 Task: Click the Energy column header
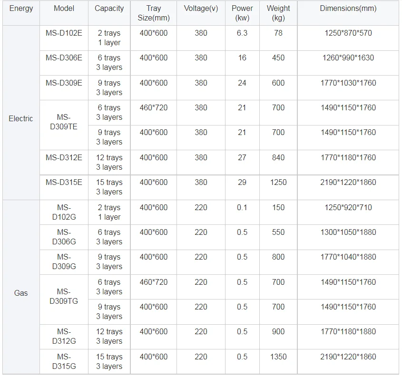[21, 9]
